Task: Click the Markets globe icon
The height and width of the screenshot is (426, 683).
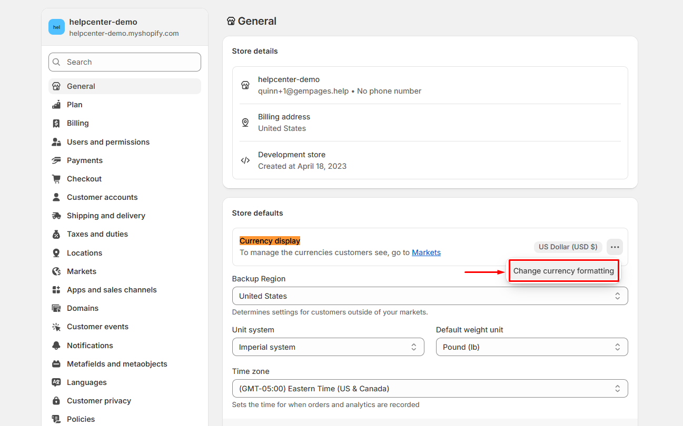Action: (x=56, y=271)
